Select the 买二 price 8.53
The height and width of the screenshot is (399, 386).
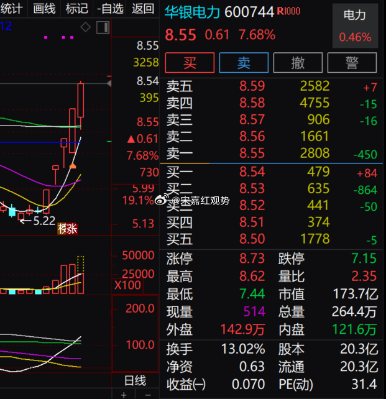coord(252,188)
